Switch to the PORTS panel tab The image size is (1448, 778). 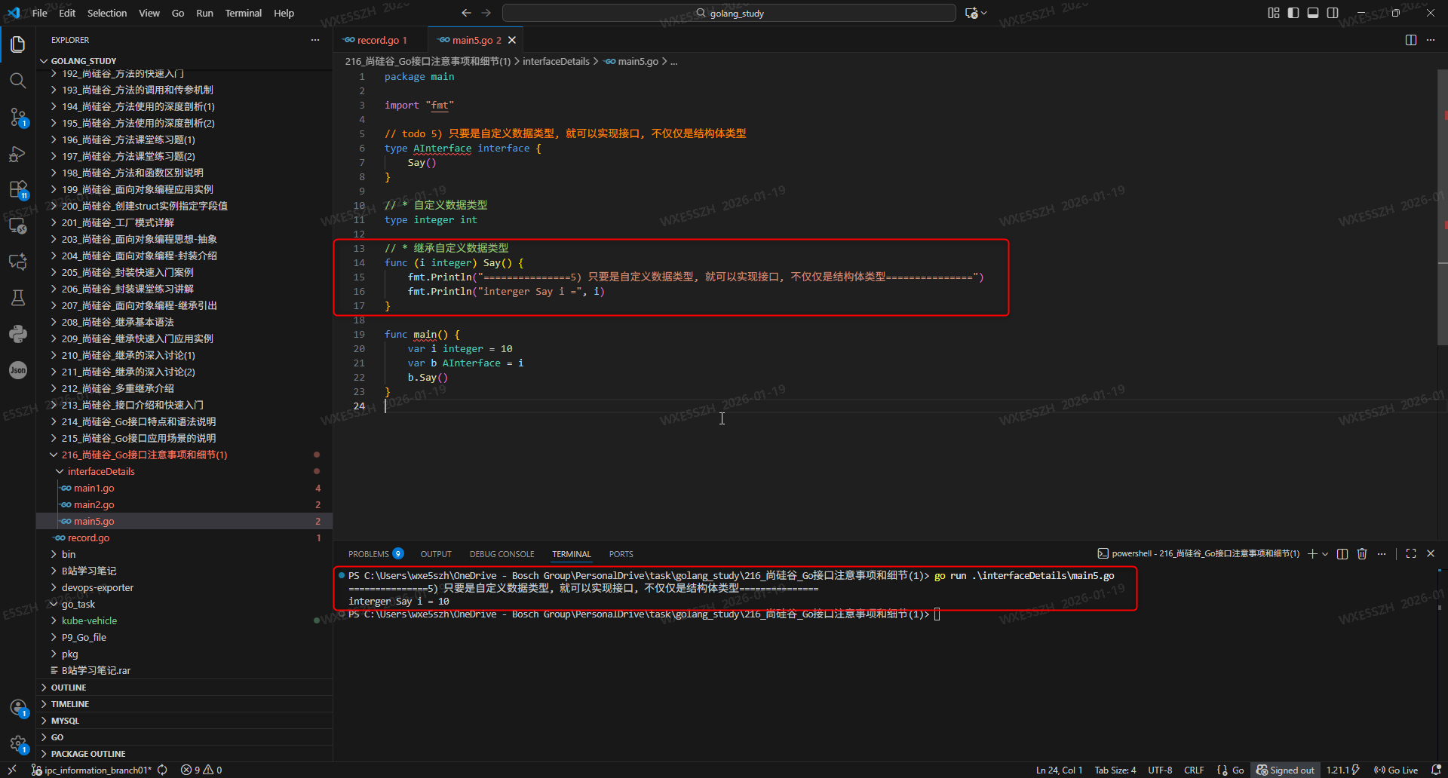pos(621,554)
